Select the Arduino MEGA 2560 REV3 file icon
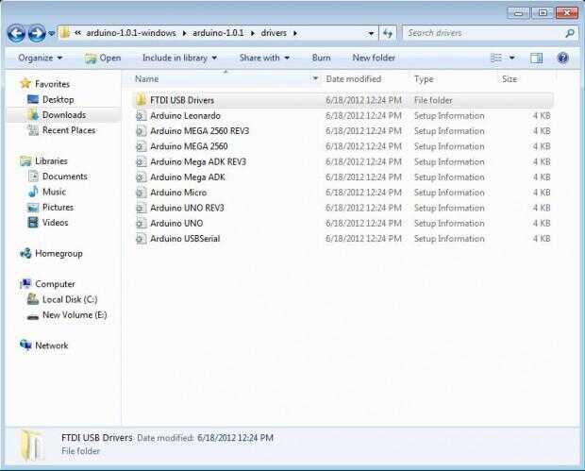585x471 pixels. coord(141,131)
